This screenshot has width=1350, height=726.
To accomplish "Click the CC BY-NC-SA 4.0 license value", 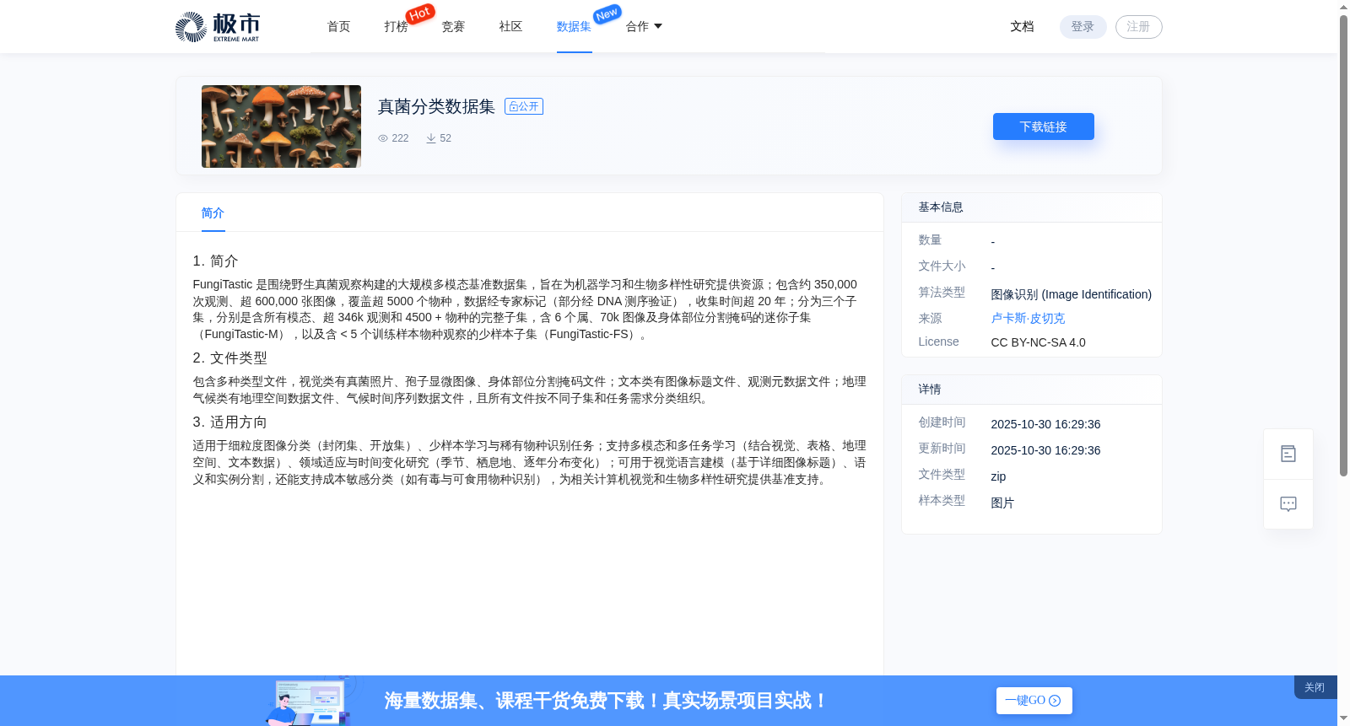I will [1039, 342].
